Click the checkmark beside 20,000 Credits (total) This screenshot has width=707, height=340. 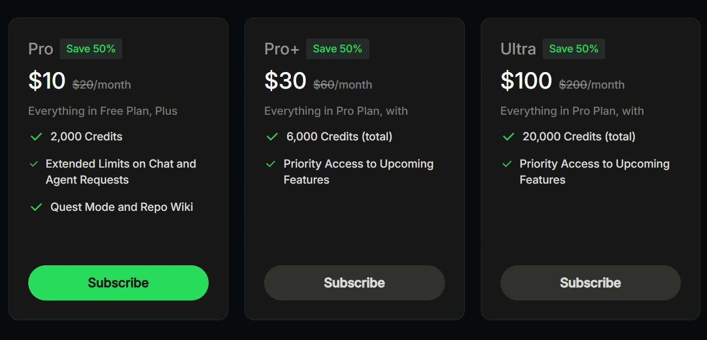[x=509, y=137]
